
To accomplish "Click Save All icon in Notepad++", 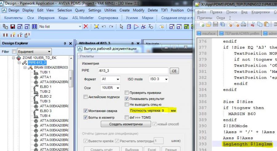I will pyautogui.click(x=223, y=24).
